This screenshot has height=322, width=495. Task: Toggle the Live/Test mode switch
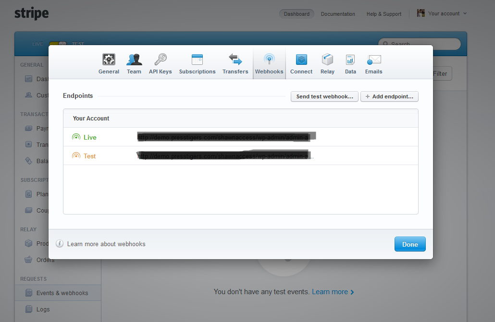click(58, 44)
